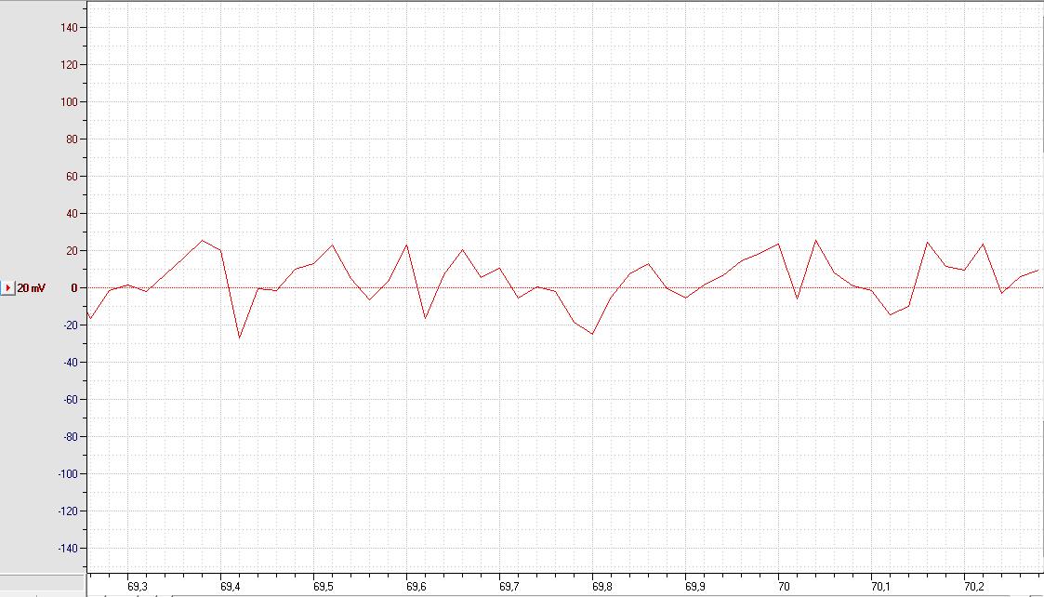The height and width of the screenshot is (597, 1044).
Task: Select the 20 mV scale label
Action: click(x=32, y=288)
